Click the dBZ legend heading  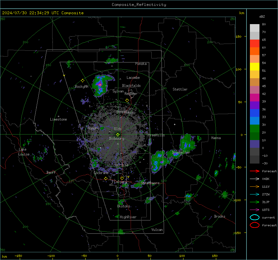[262, 17]
